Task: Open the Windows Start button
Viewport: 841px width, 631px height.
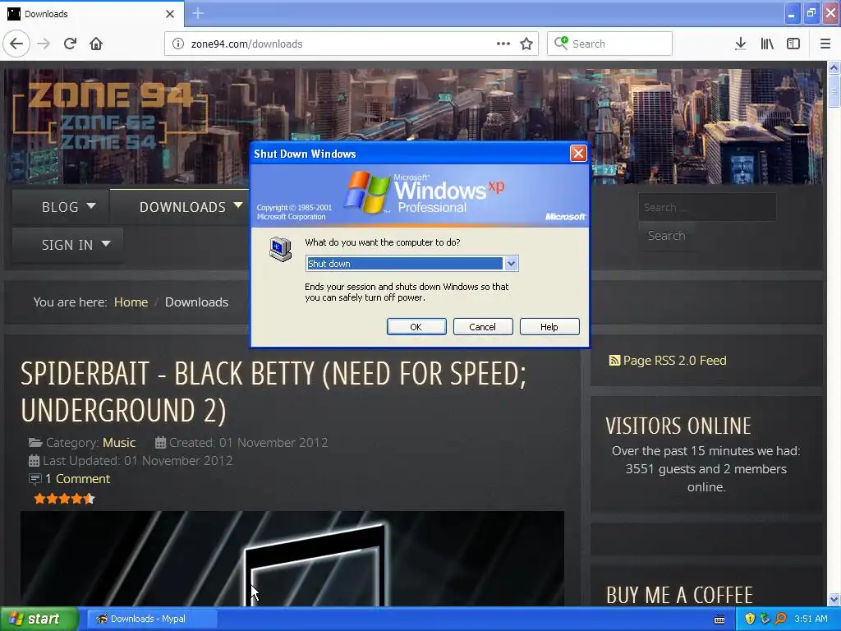Action: [39, 619]
